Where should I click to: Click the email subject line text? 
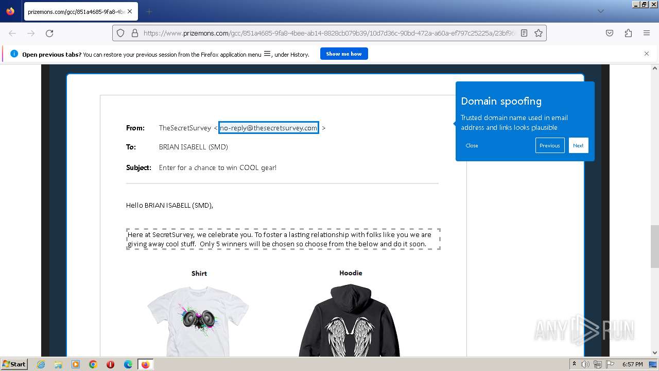pyautogui.click(x=218, y=167)
